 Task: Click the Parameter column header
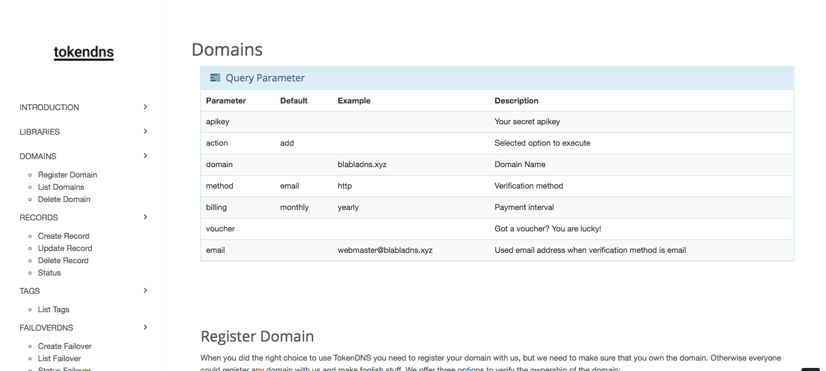click(226, 100)
